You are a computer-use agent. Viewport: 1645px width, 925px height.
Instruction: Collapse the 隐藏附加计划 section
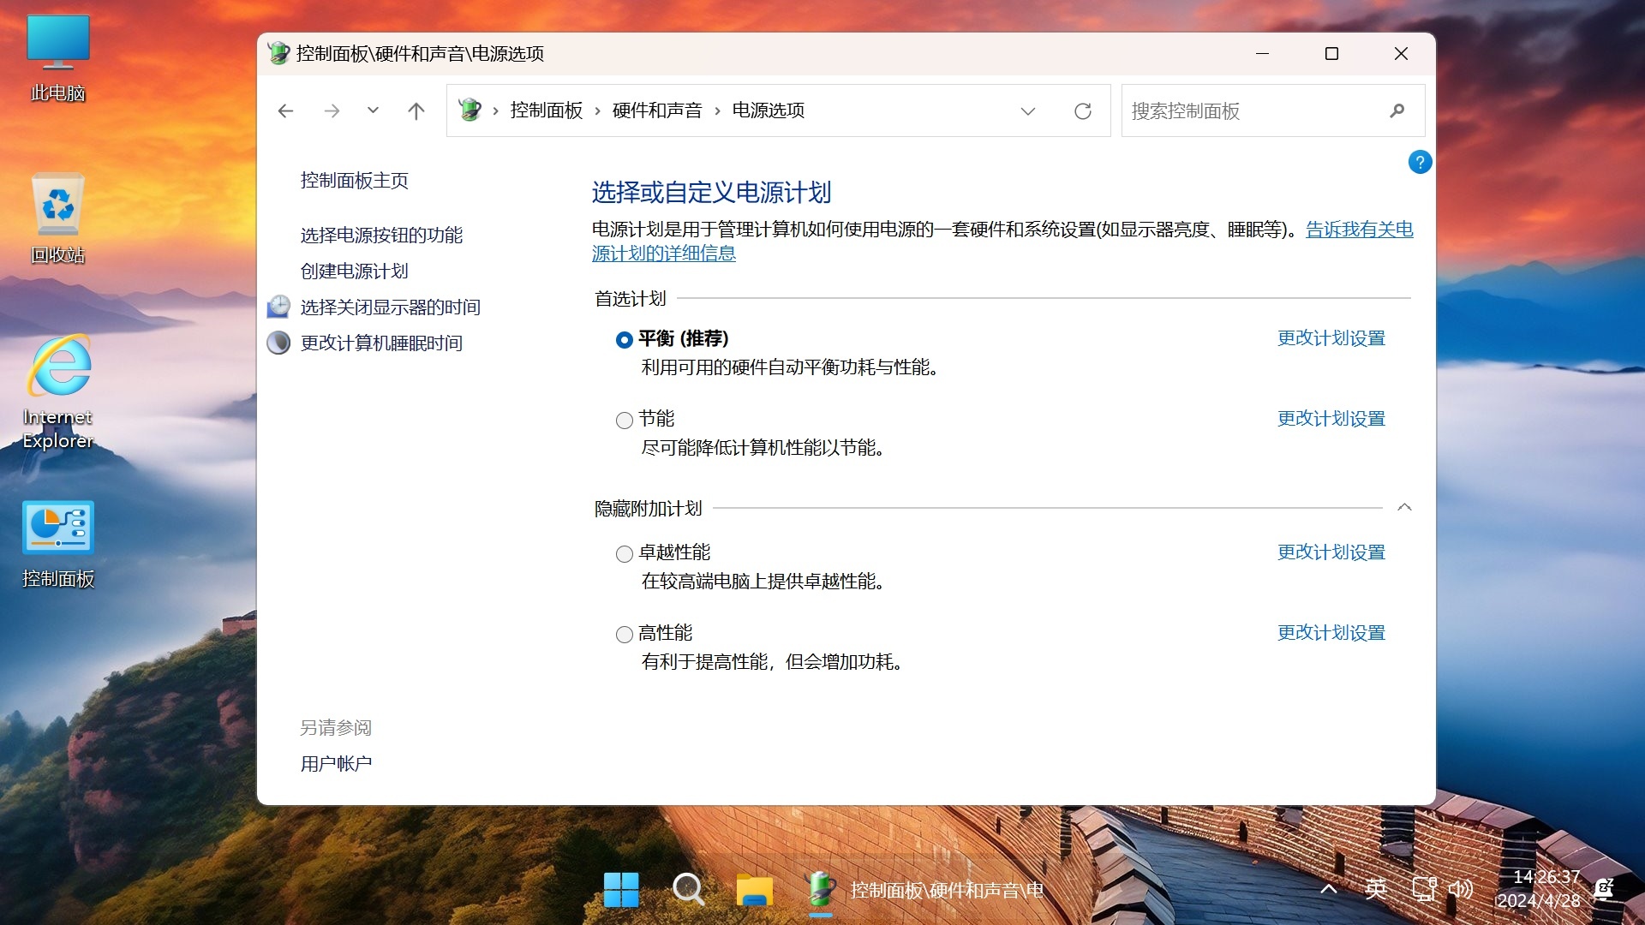[1404, 506]
